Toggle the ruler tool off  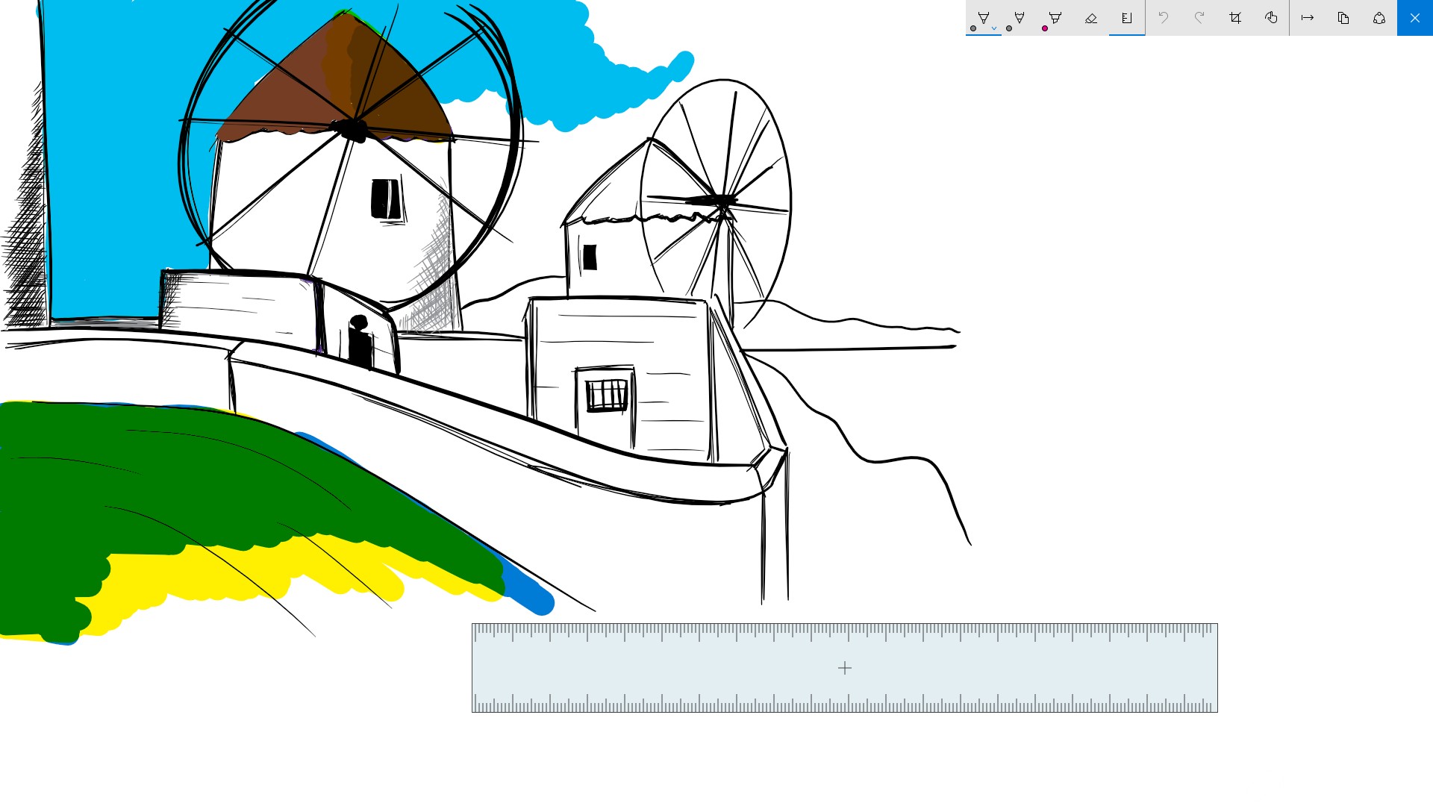(1127, 17)
